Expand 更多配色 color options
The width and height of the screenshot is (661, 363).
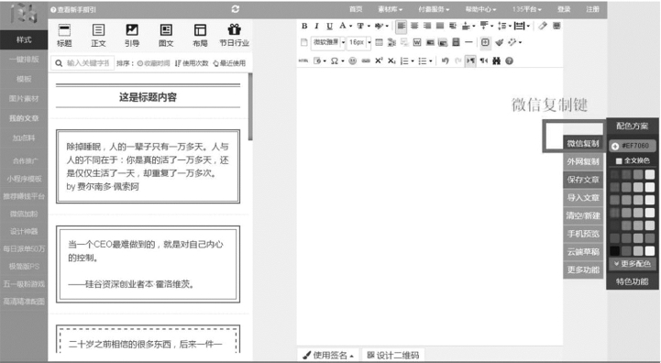click(x=632, y=264)
